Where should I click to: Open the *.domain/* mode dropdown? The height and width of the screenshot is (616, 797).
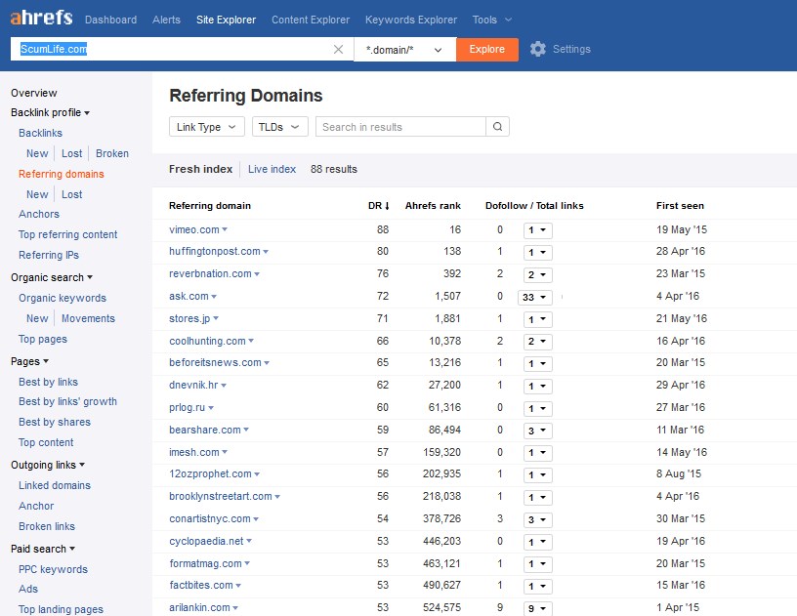(404, 49)
